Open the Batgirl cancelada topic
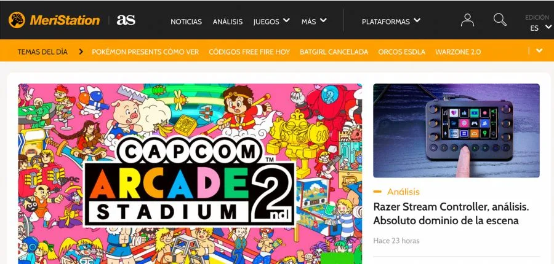Viewport: 554px width, 264px height. 334,52
